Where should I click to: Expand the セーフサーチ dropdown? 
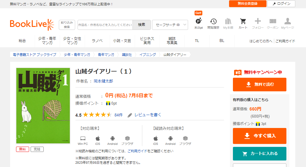(x=170, y=25)
